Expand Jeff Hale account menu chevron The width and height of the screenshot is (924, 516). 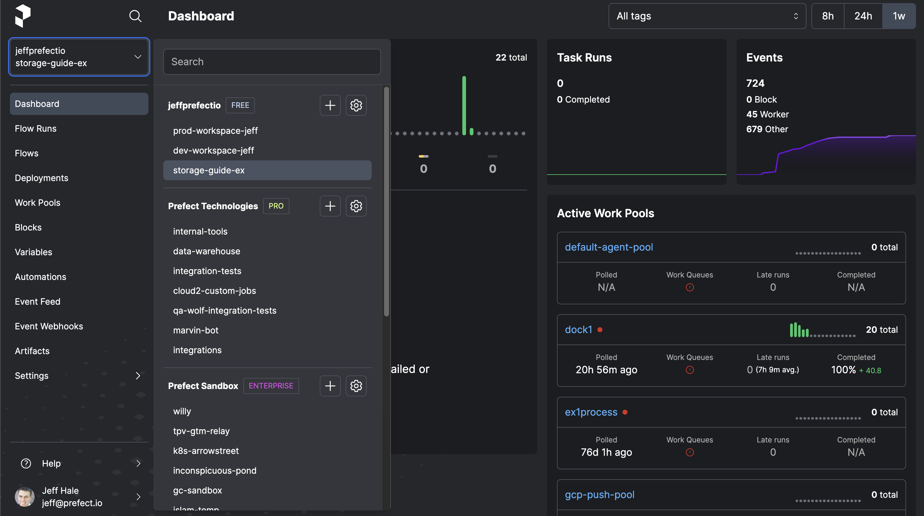pos(138,497)
